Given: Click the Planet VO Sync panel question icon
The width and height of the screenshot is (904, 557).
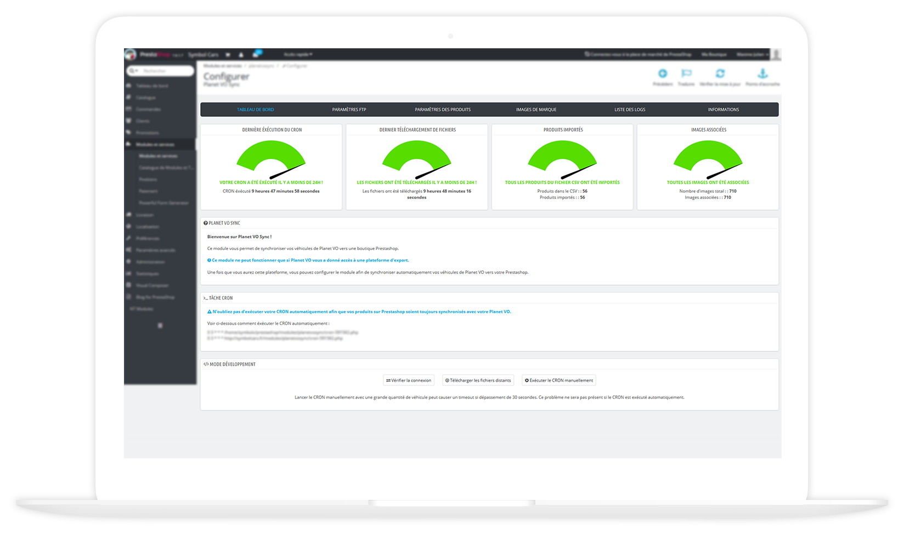Looking at the screenshot, I should 205,223.
